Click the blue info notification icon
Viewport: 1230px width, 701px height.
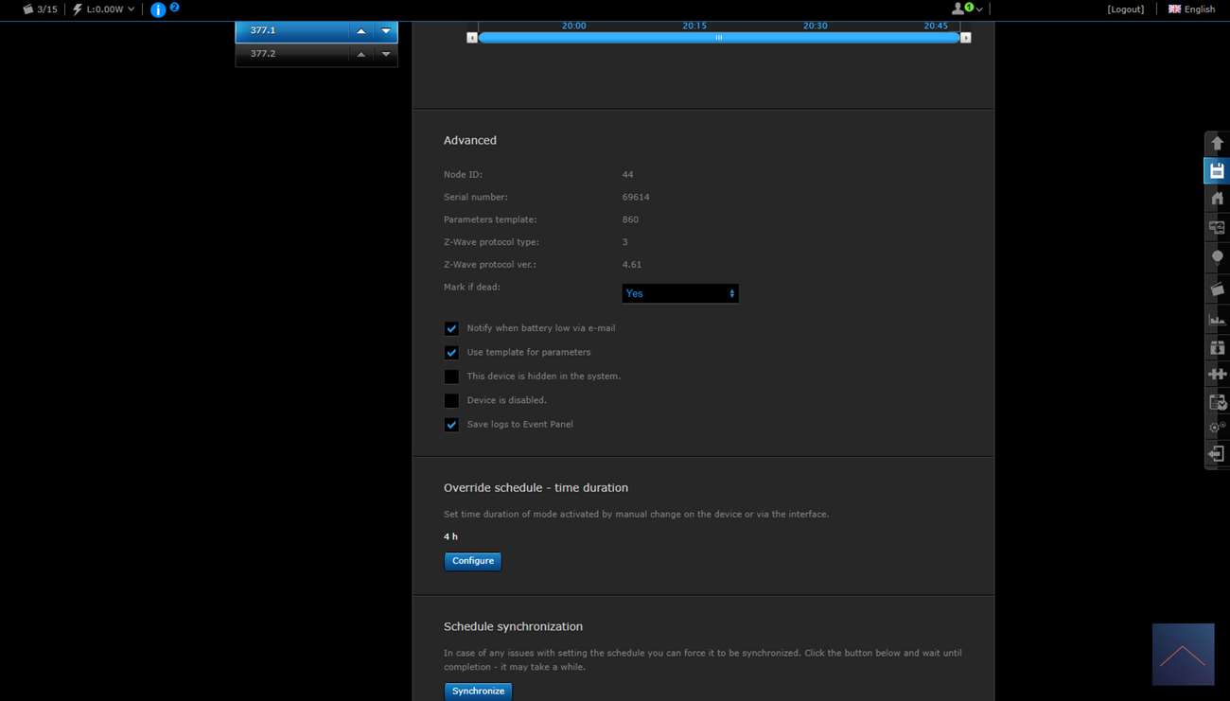tap(158, 9)
